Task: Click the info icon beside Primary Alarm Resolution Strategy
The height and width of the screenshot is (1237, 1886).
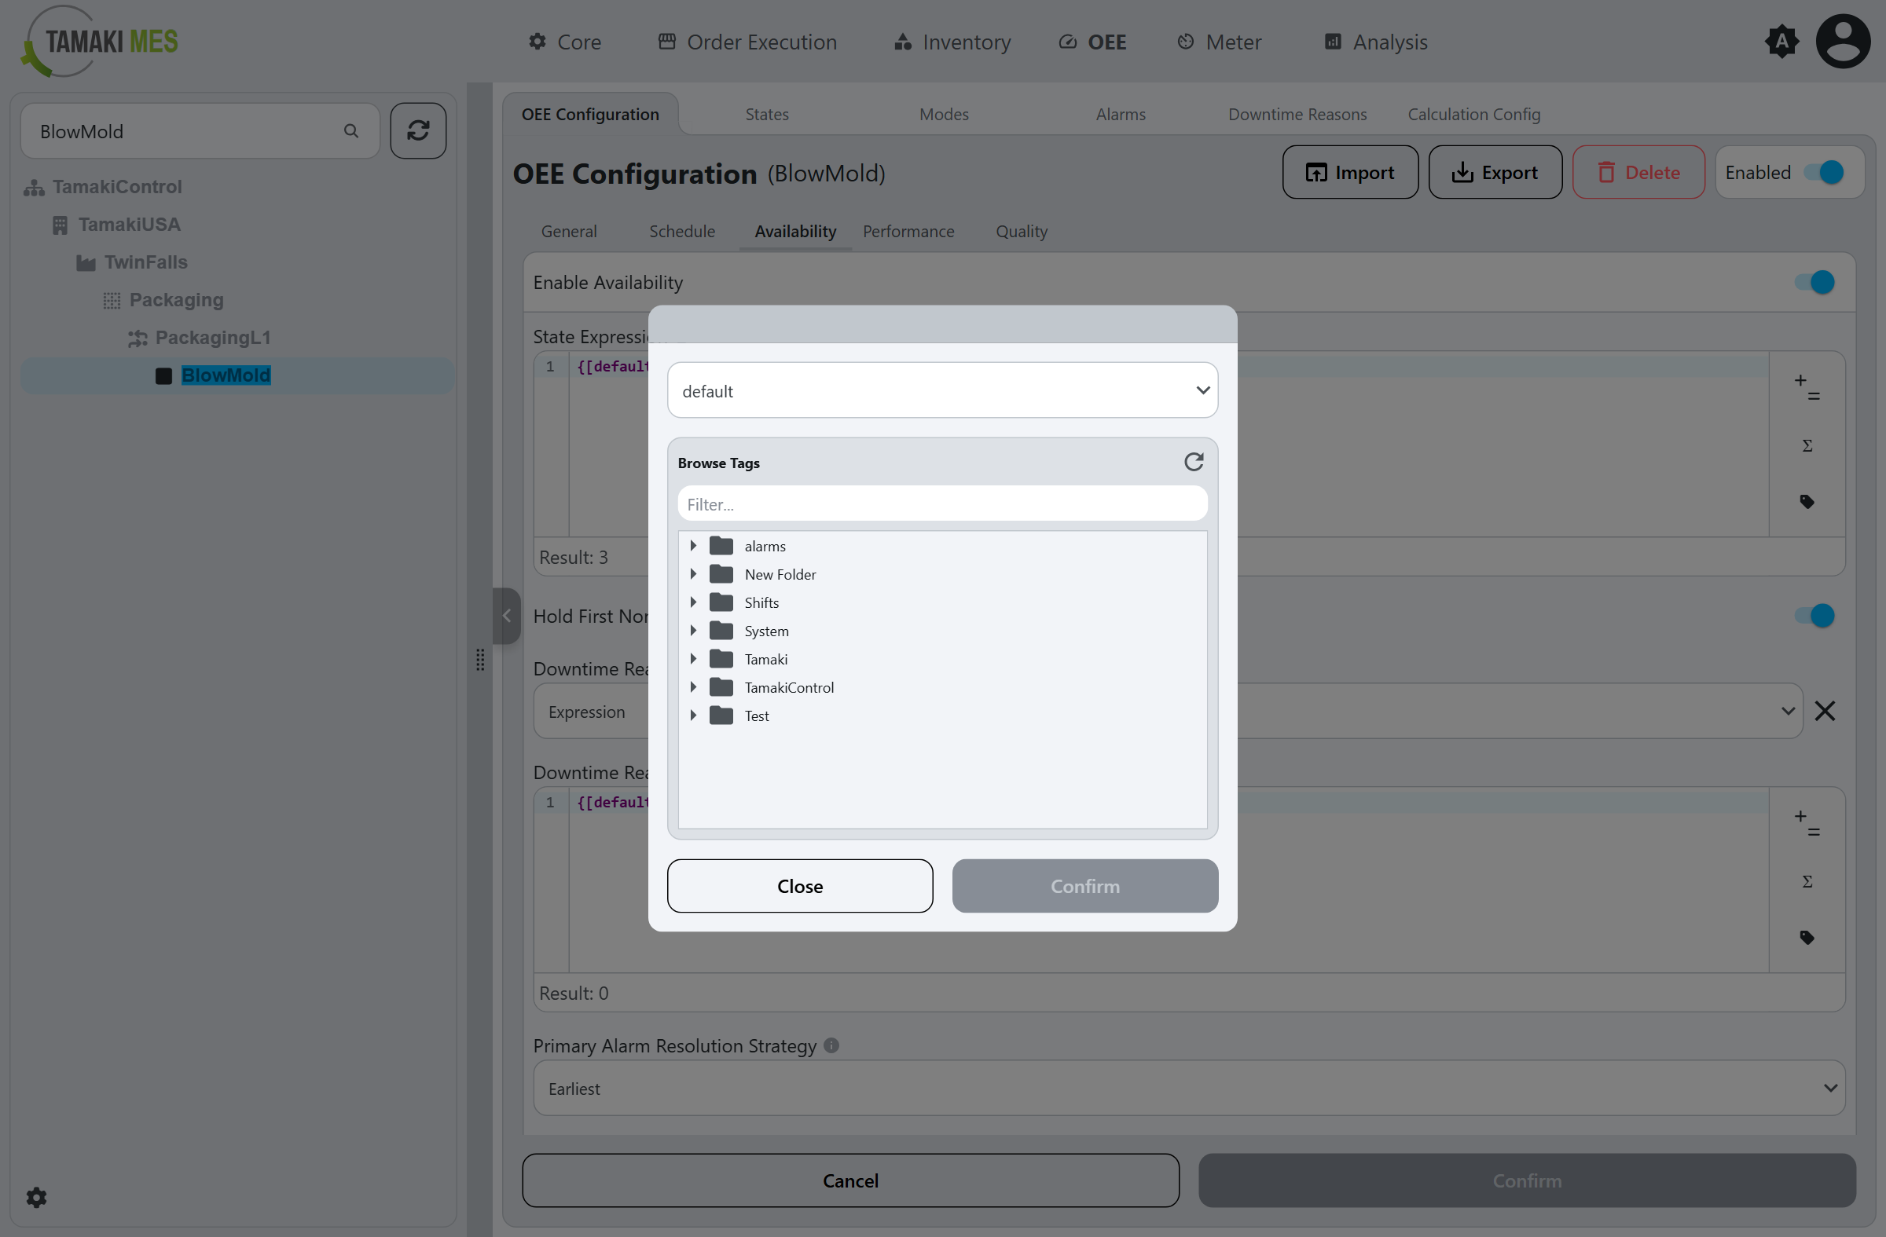Action: [831, 1045]
